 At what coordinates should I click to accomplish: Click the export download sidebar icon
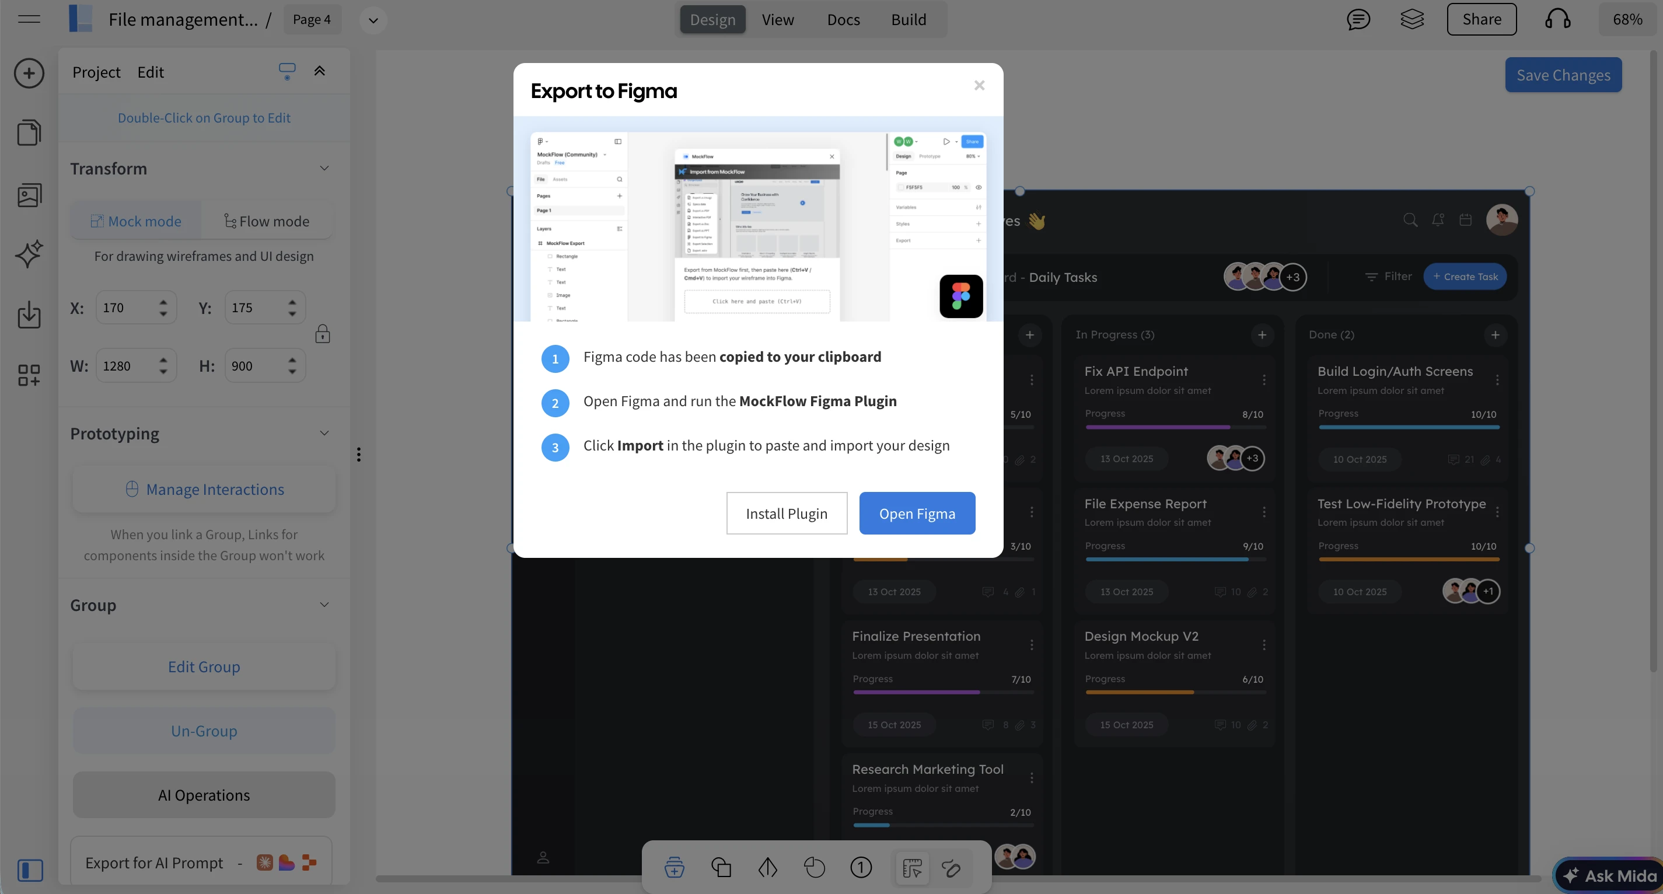29,315
